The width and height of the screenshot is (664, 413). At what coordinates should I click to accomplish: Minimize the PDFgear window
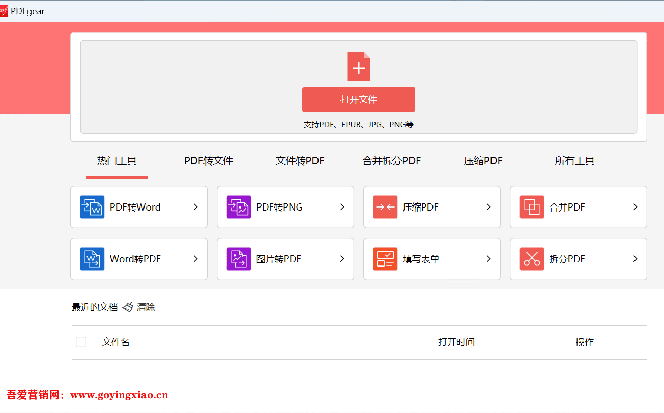(x=638, y=11)
